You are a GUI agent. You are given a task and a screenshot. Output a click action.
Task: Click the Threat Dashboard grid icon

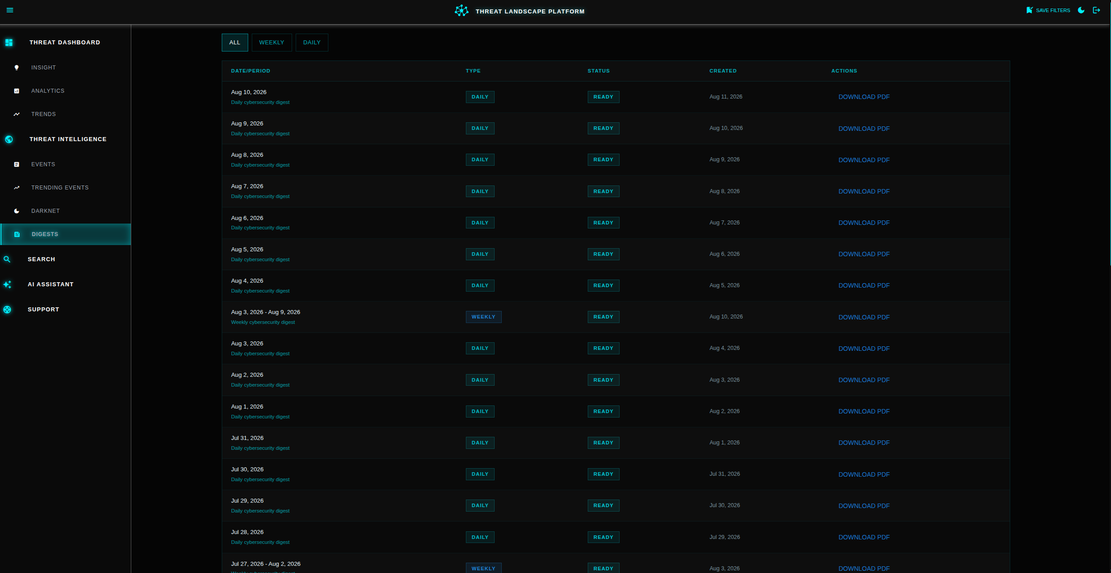point(9,43)
